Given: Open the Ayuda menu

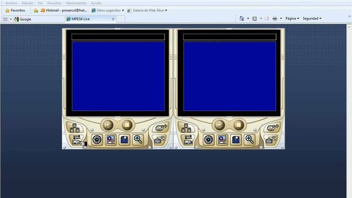Looking at the screenshot, I should [x=96, y=3].
